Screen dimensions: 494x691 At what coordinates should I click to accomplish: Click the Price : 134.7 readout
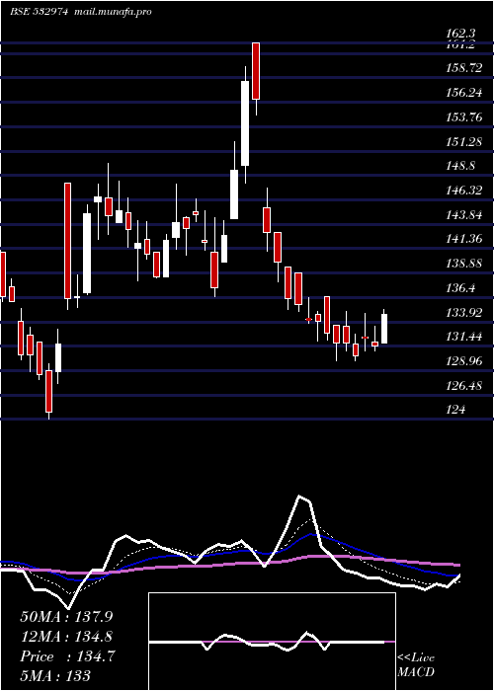[x=67, y=656]
